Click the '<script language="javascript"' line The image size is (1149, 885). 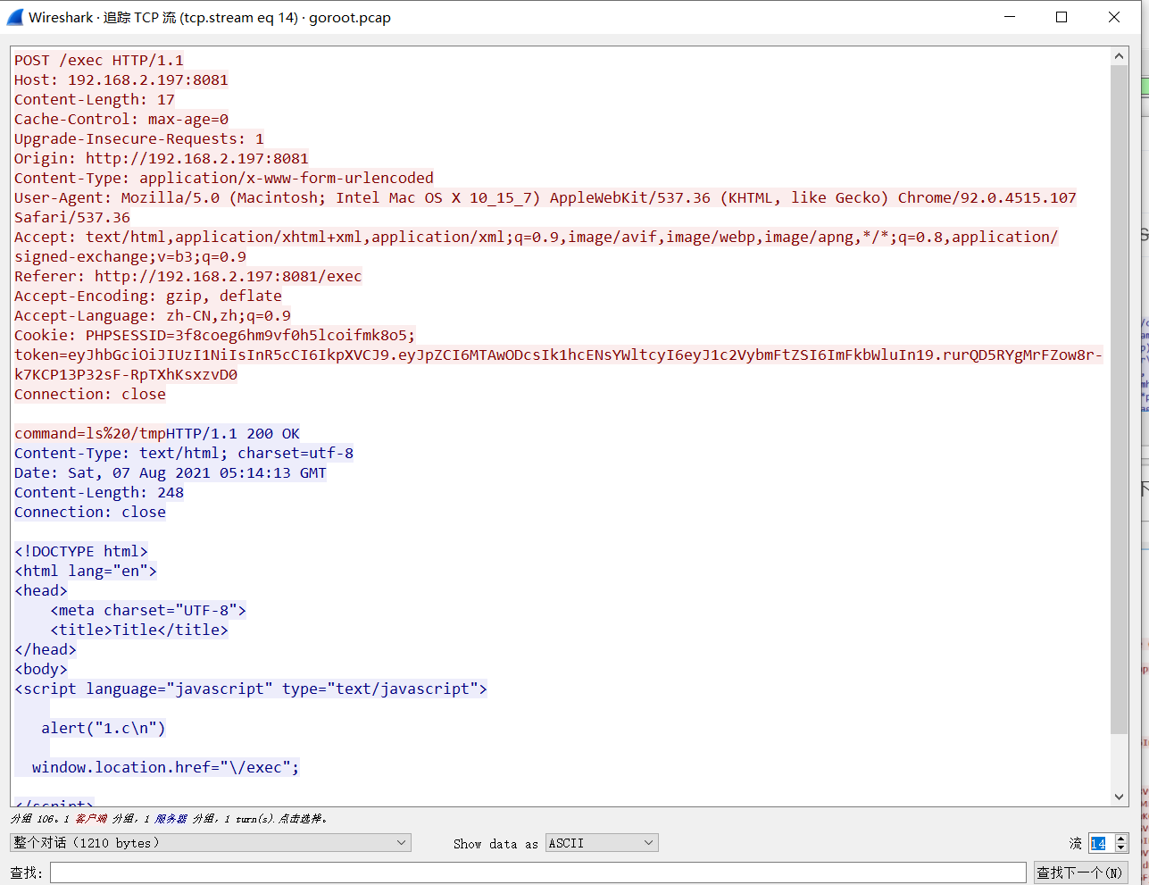251,689
